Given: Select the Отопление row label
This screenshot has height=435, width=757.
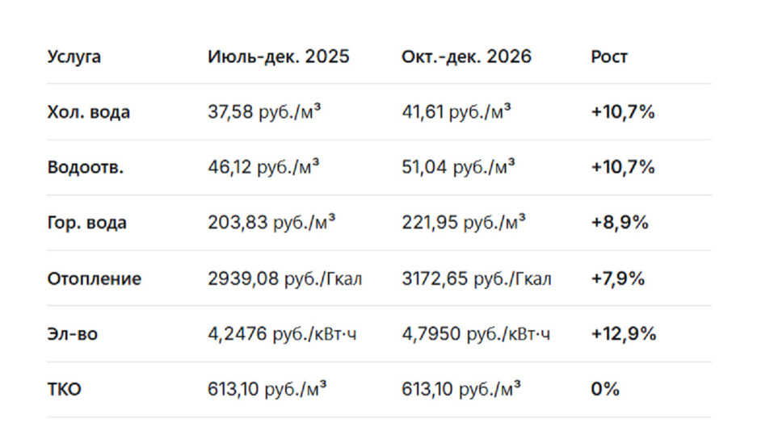Looking at the screenshot, I should [94, 278].
